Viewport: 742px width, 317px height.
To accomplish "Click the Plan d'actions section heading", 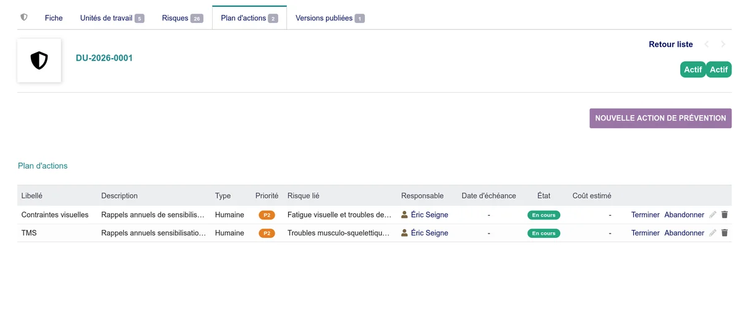I will 43,166.
